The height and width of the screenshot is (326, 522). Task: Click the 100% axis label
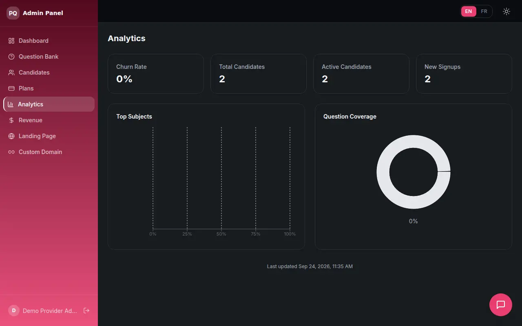[290, 234]
